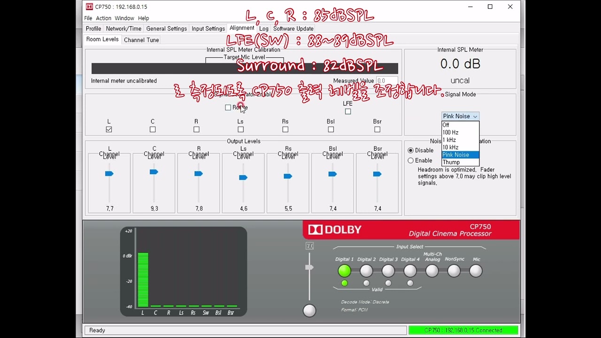Check the Ls channel checkbox
Screen dimensions: 601x338
(x=240, y=130)
